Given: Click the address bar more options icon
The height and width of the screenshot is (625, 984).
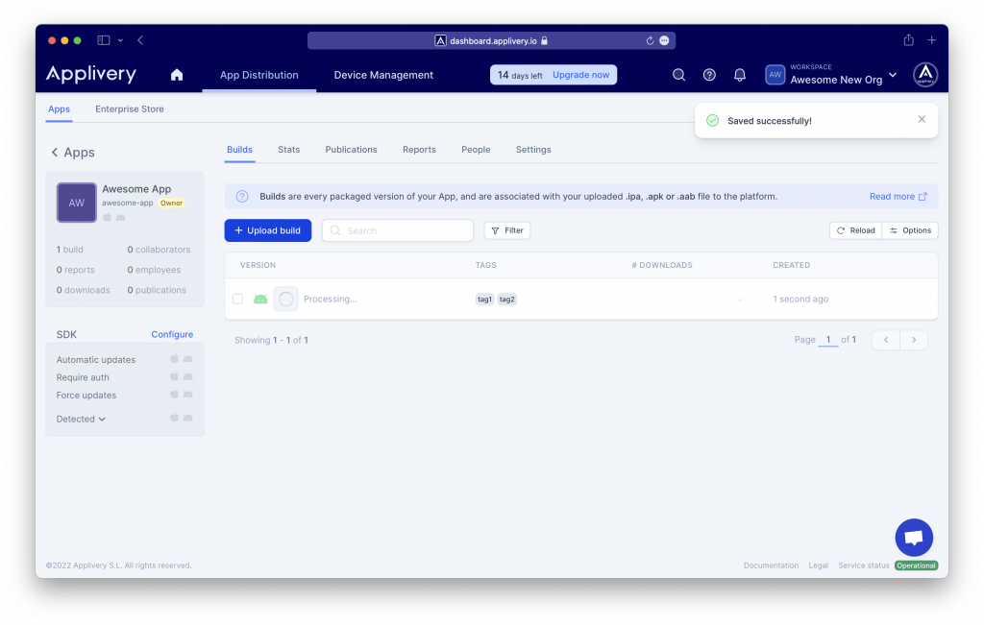Looking at the screenshot, I should click(x=665, y=40).
